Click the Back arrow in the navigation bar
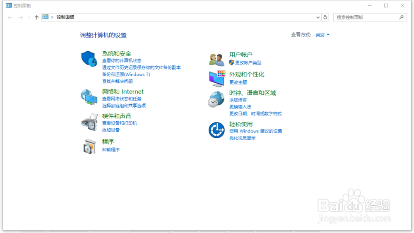Image resolution: width=414 pixels, height=233 pixels. click(x=10, y=17)
